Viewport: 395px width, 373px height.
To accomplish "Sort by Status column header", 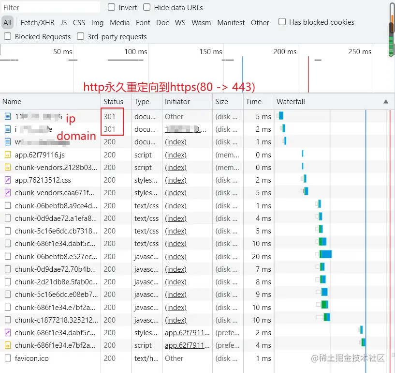I will point(116,101).
